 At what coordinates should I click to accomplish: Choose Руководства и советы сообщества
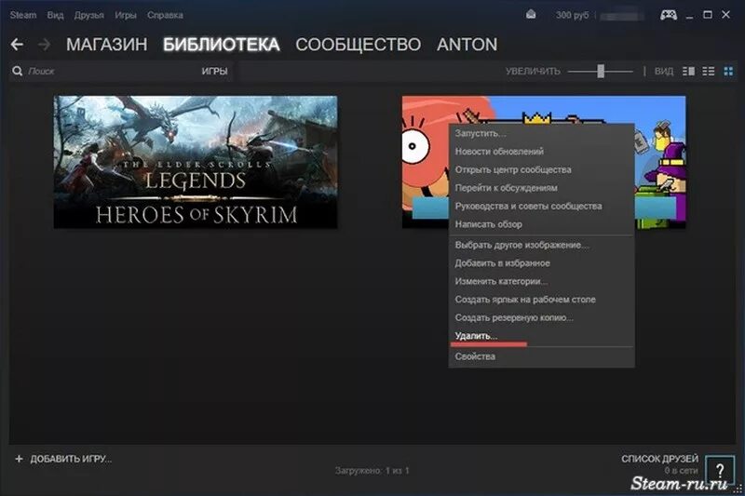click(x=542, y=206)
